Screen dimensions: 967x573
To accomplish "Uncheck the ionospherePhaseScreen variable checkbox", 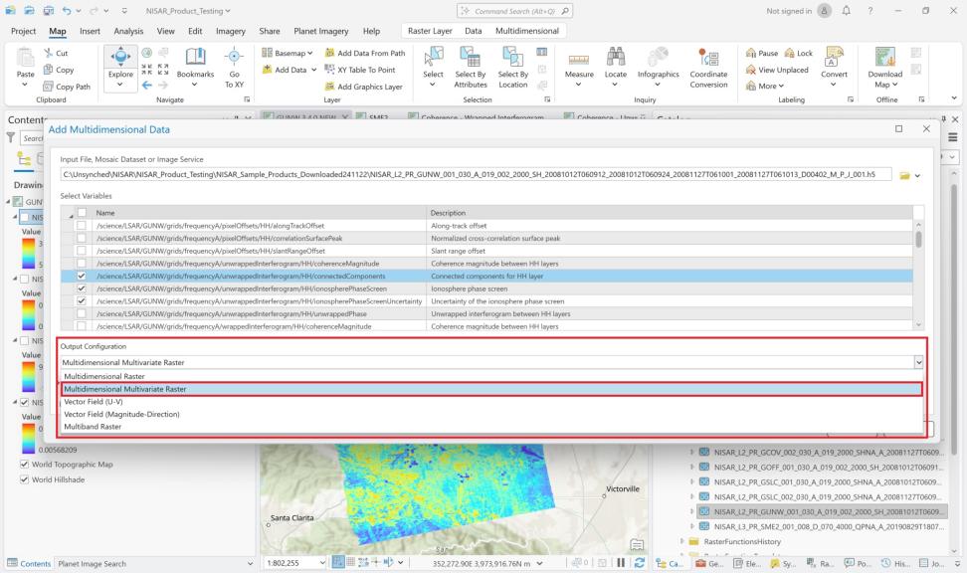I will point(82,288).
